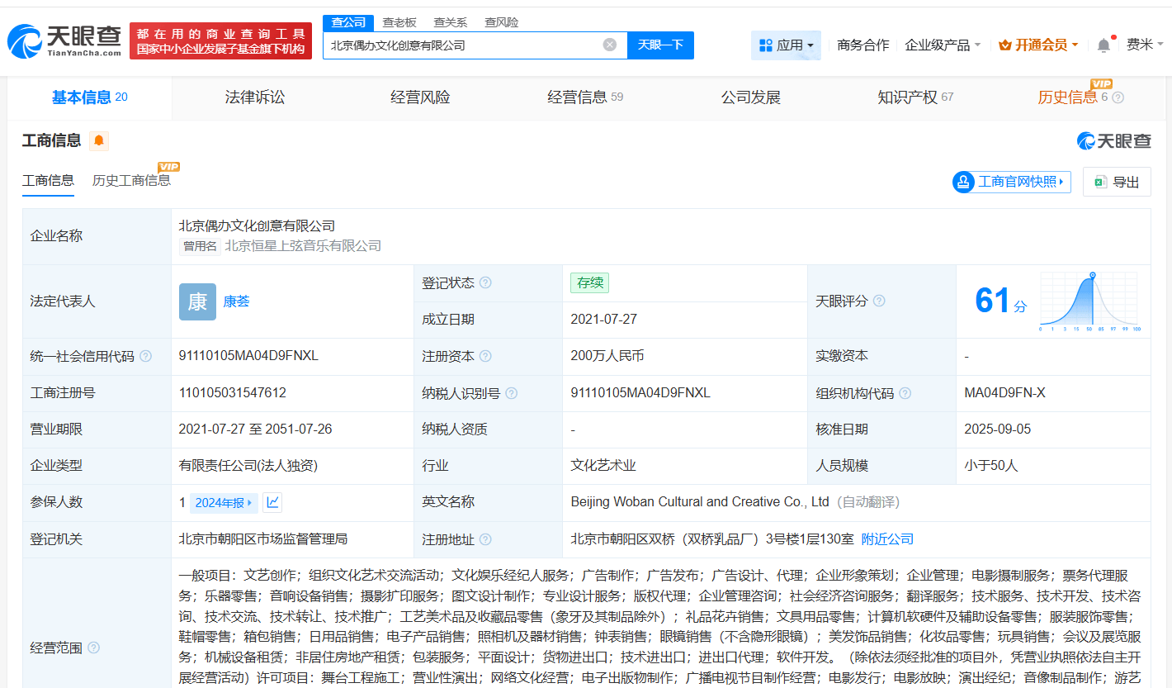The image size is (1172, 688).
Task: Expand the 企业级产品 dropdown
Action: 943,45
